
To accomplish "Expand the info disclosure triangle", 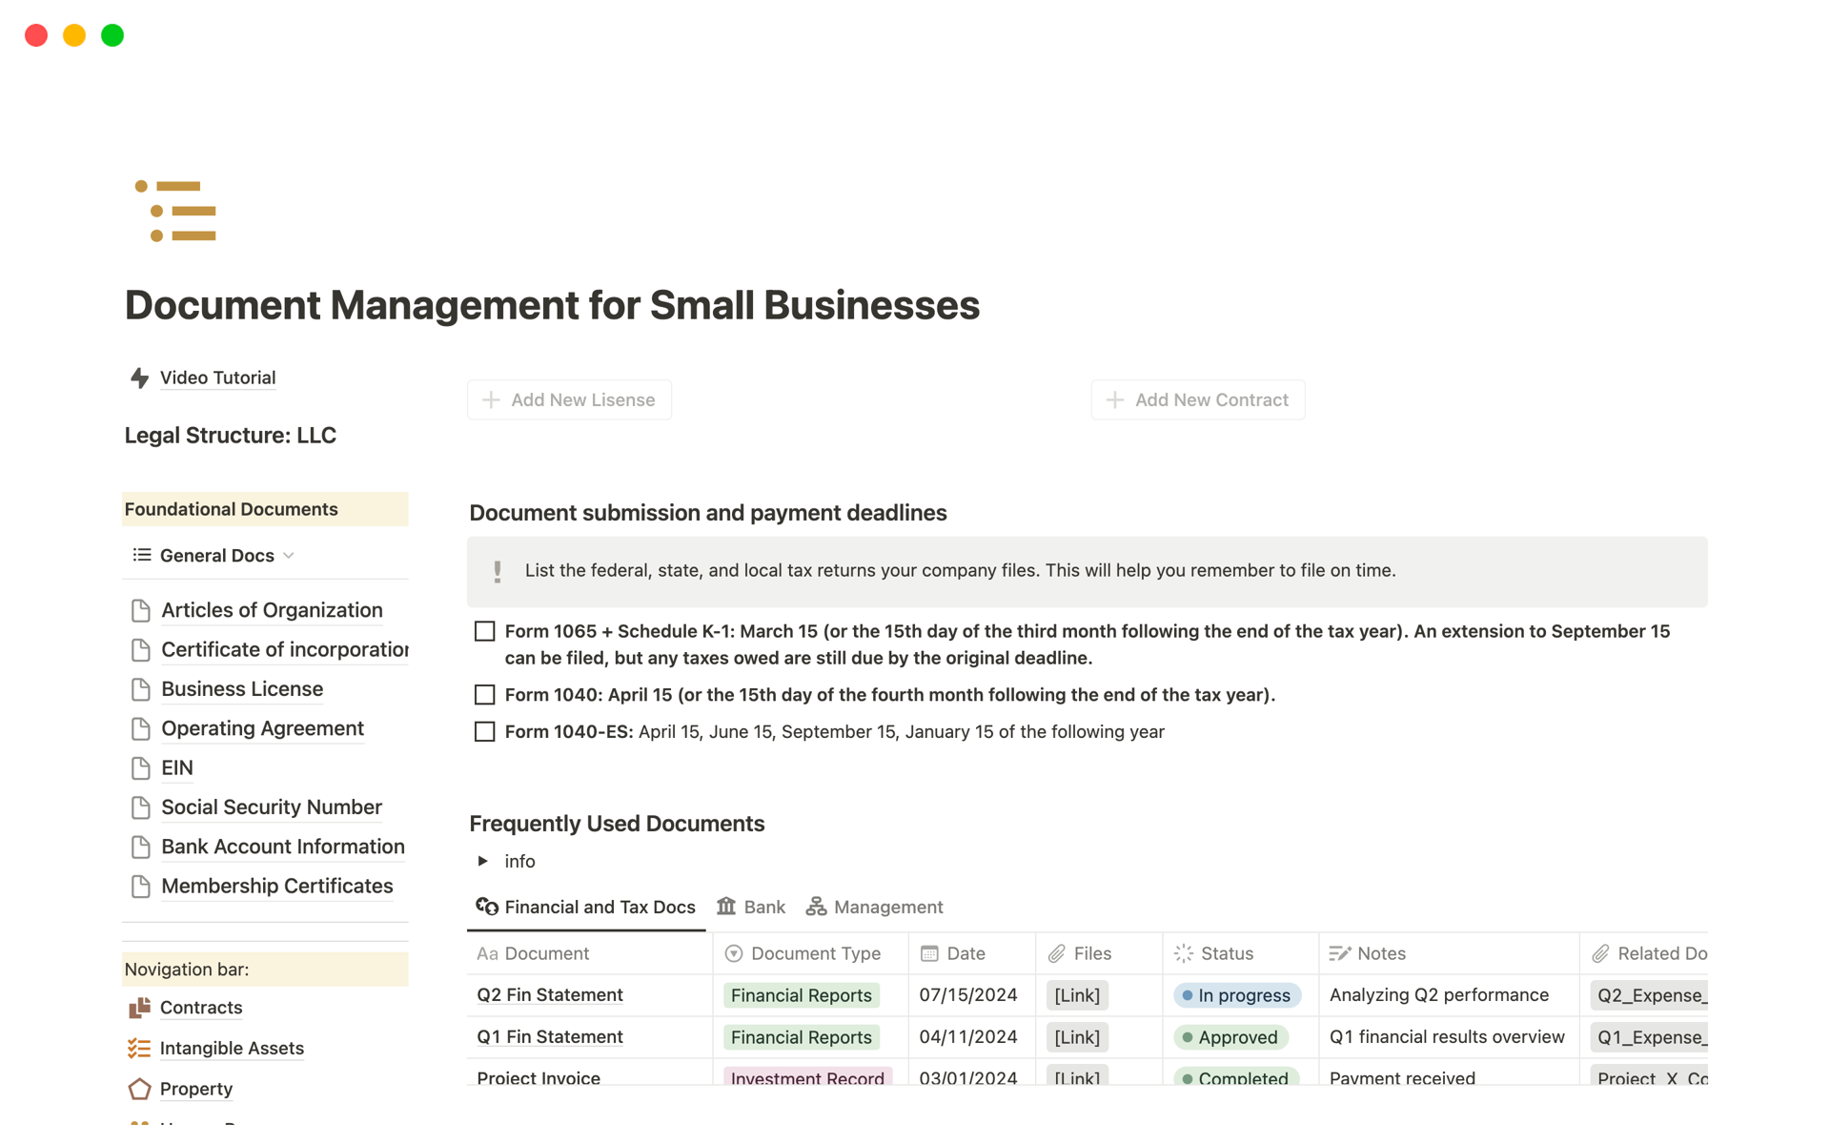I will (x=483, y=861).
